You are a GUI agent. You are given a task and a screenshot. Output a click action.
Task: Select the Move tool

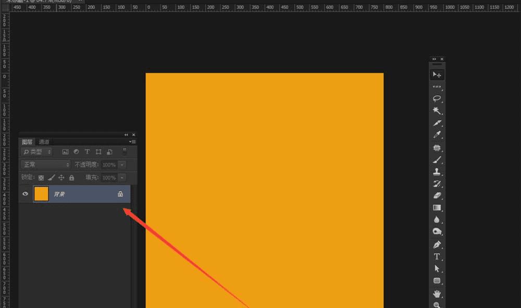click(437, 75)
